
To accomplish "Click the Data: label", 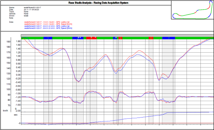I will tap(11, 22).
